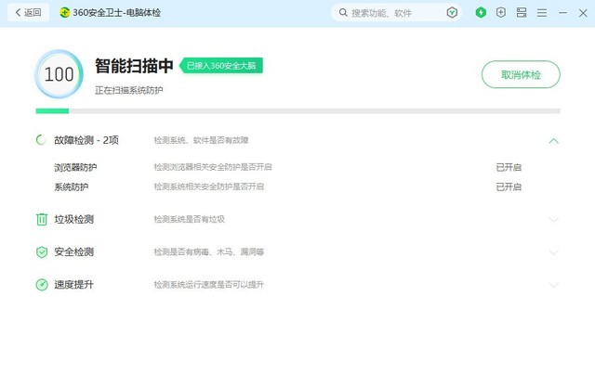Select the 故障检测 - 2项 heading

86,140
